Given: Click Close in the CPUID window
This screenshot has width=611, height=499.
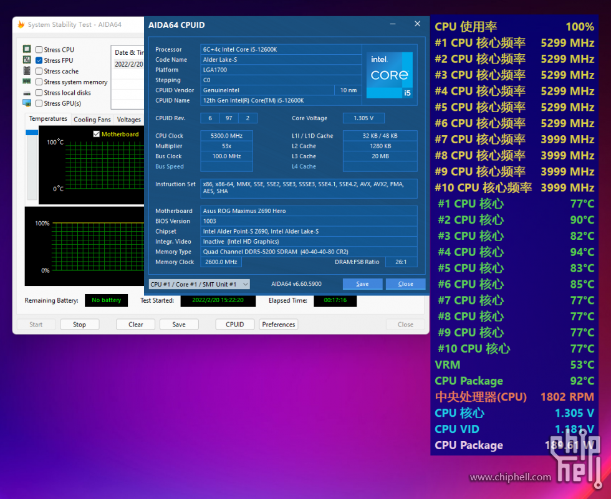Looking at the screenshot, I should (x=406, y=284).
